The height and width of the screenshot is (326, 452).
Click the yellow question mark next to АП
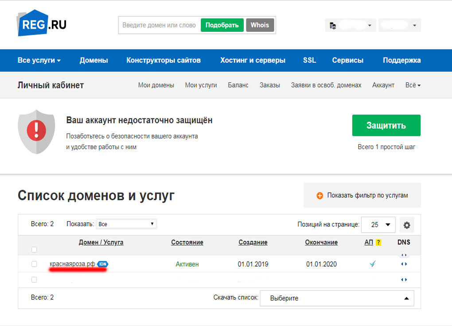pos(378,242)
